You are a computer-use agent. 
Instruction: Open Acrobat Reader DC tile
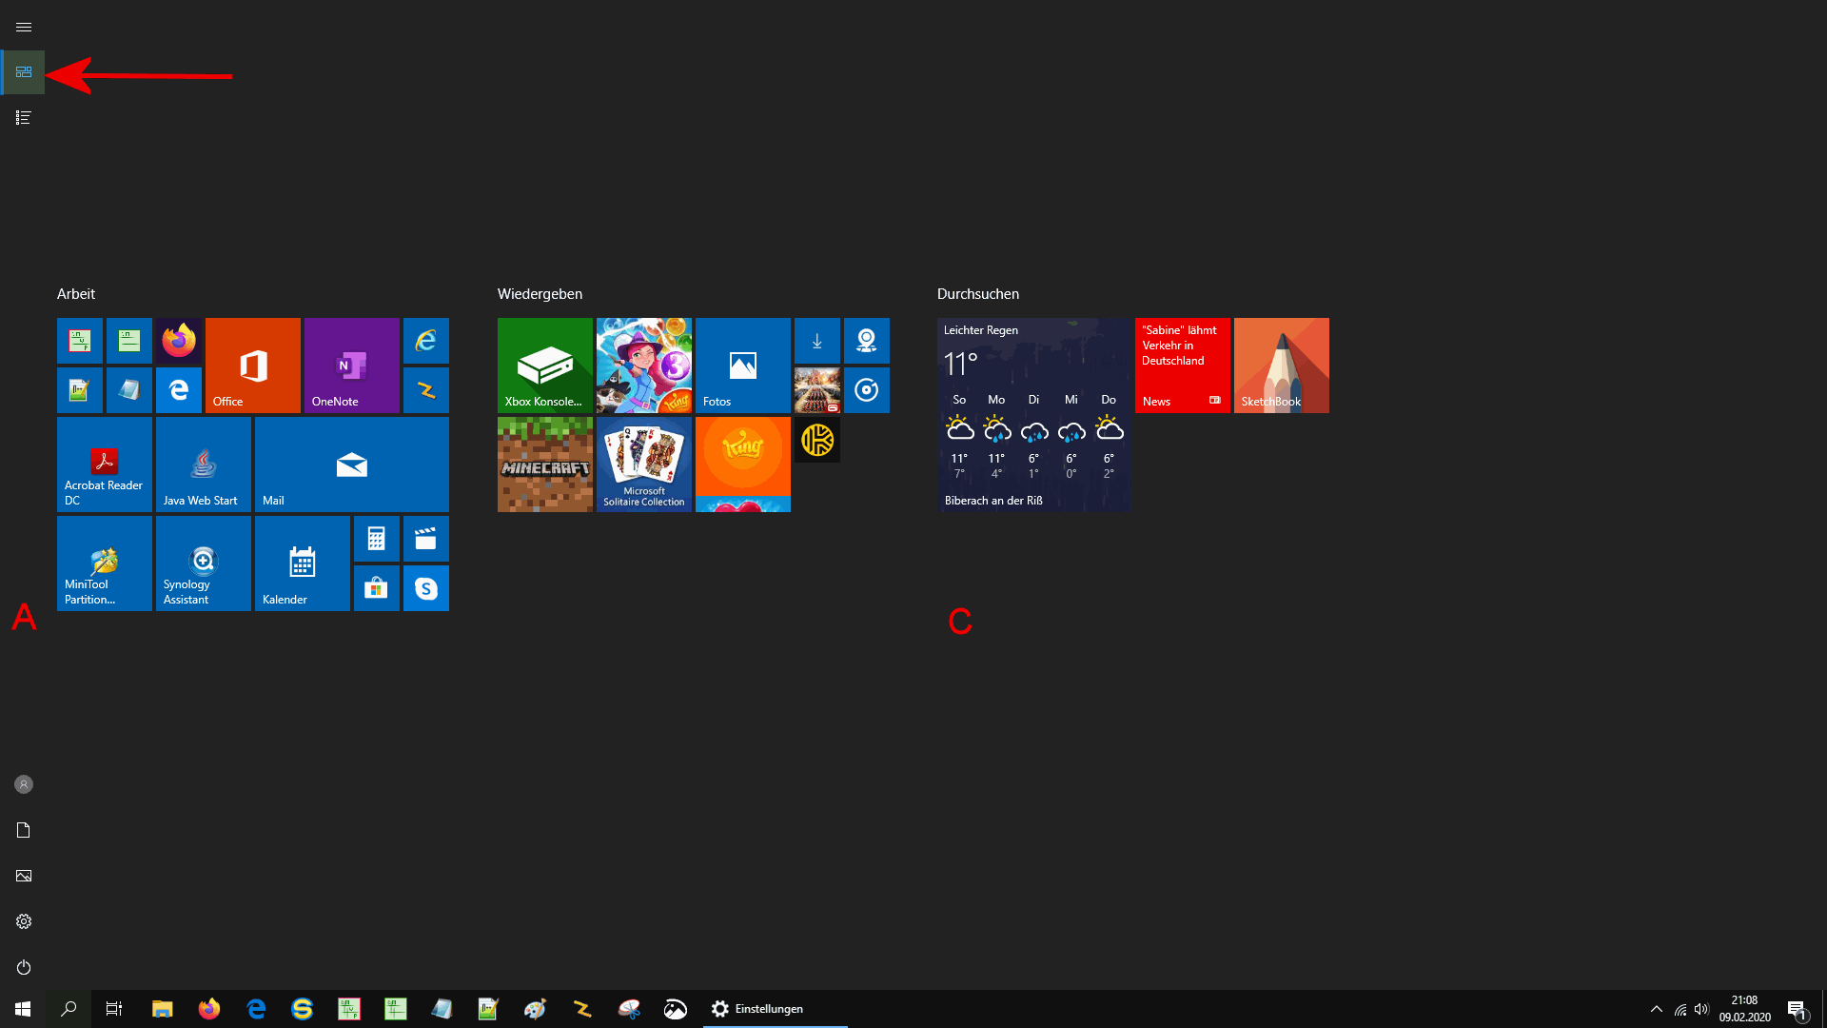coord(105,465)
